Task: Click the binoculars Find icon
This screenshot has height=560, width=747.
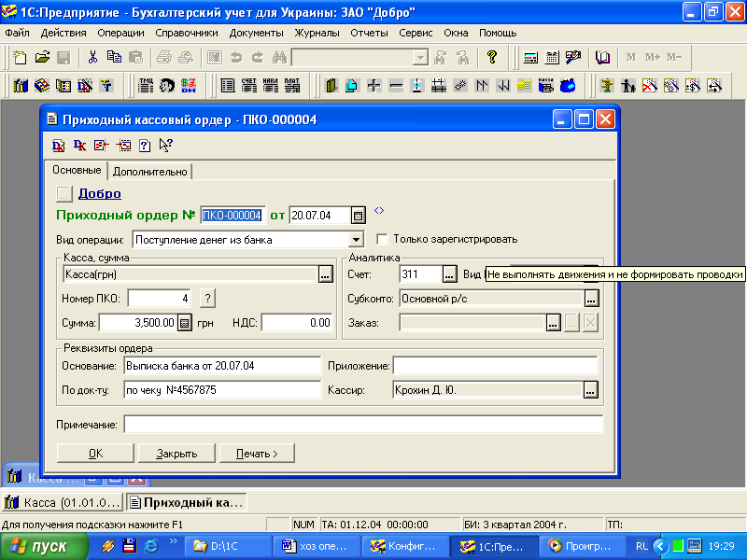Action: [279, 58]
